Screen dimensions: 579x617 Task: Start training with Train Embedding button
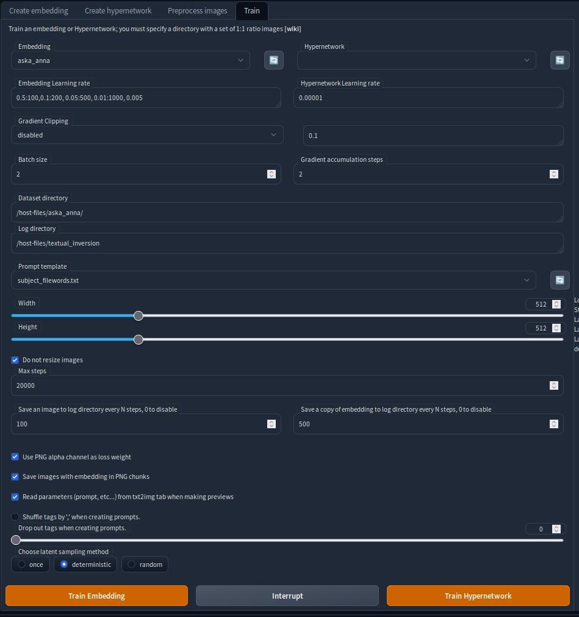[96, 596]
